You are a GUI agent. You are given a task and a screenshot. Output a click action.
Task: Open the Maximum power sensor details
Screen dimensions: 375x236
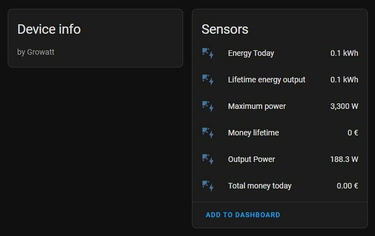tap(257, 106)
